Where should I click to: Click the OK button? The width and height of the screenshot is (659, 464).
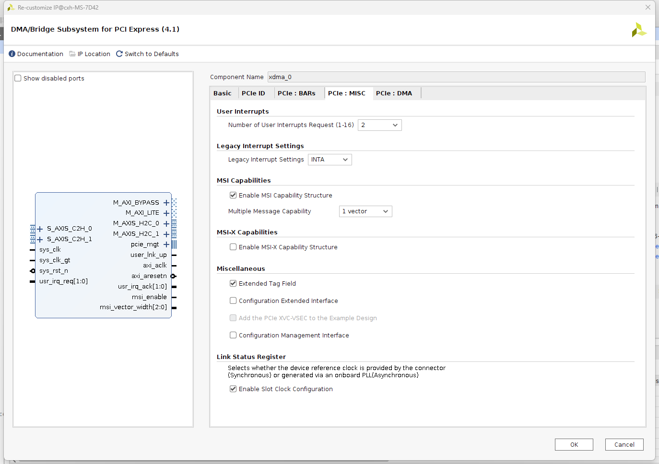[x=574, y=444]
